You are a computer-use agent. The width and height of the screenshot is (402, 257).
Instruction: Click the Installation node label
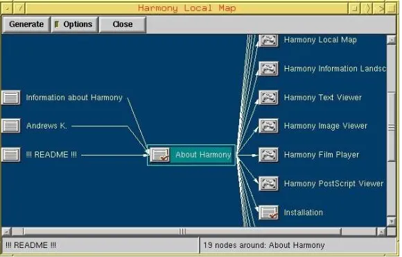tap(304, 213)
